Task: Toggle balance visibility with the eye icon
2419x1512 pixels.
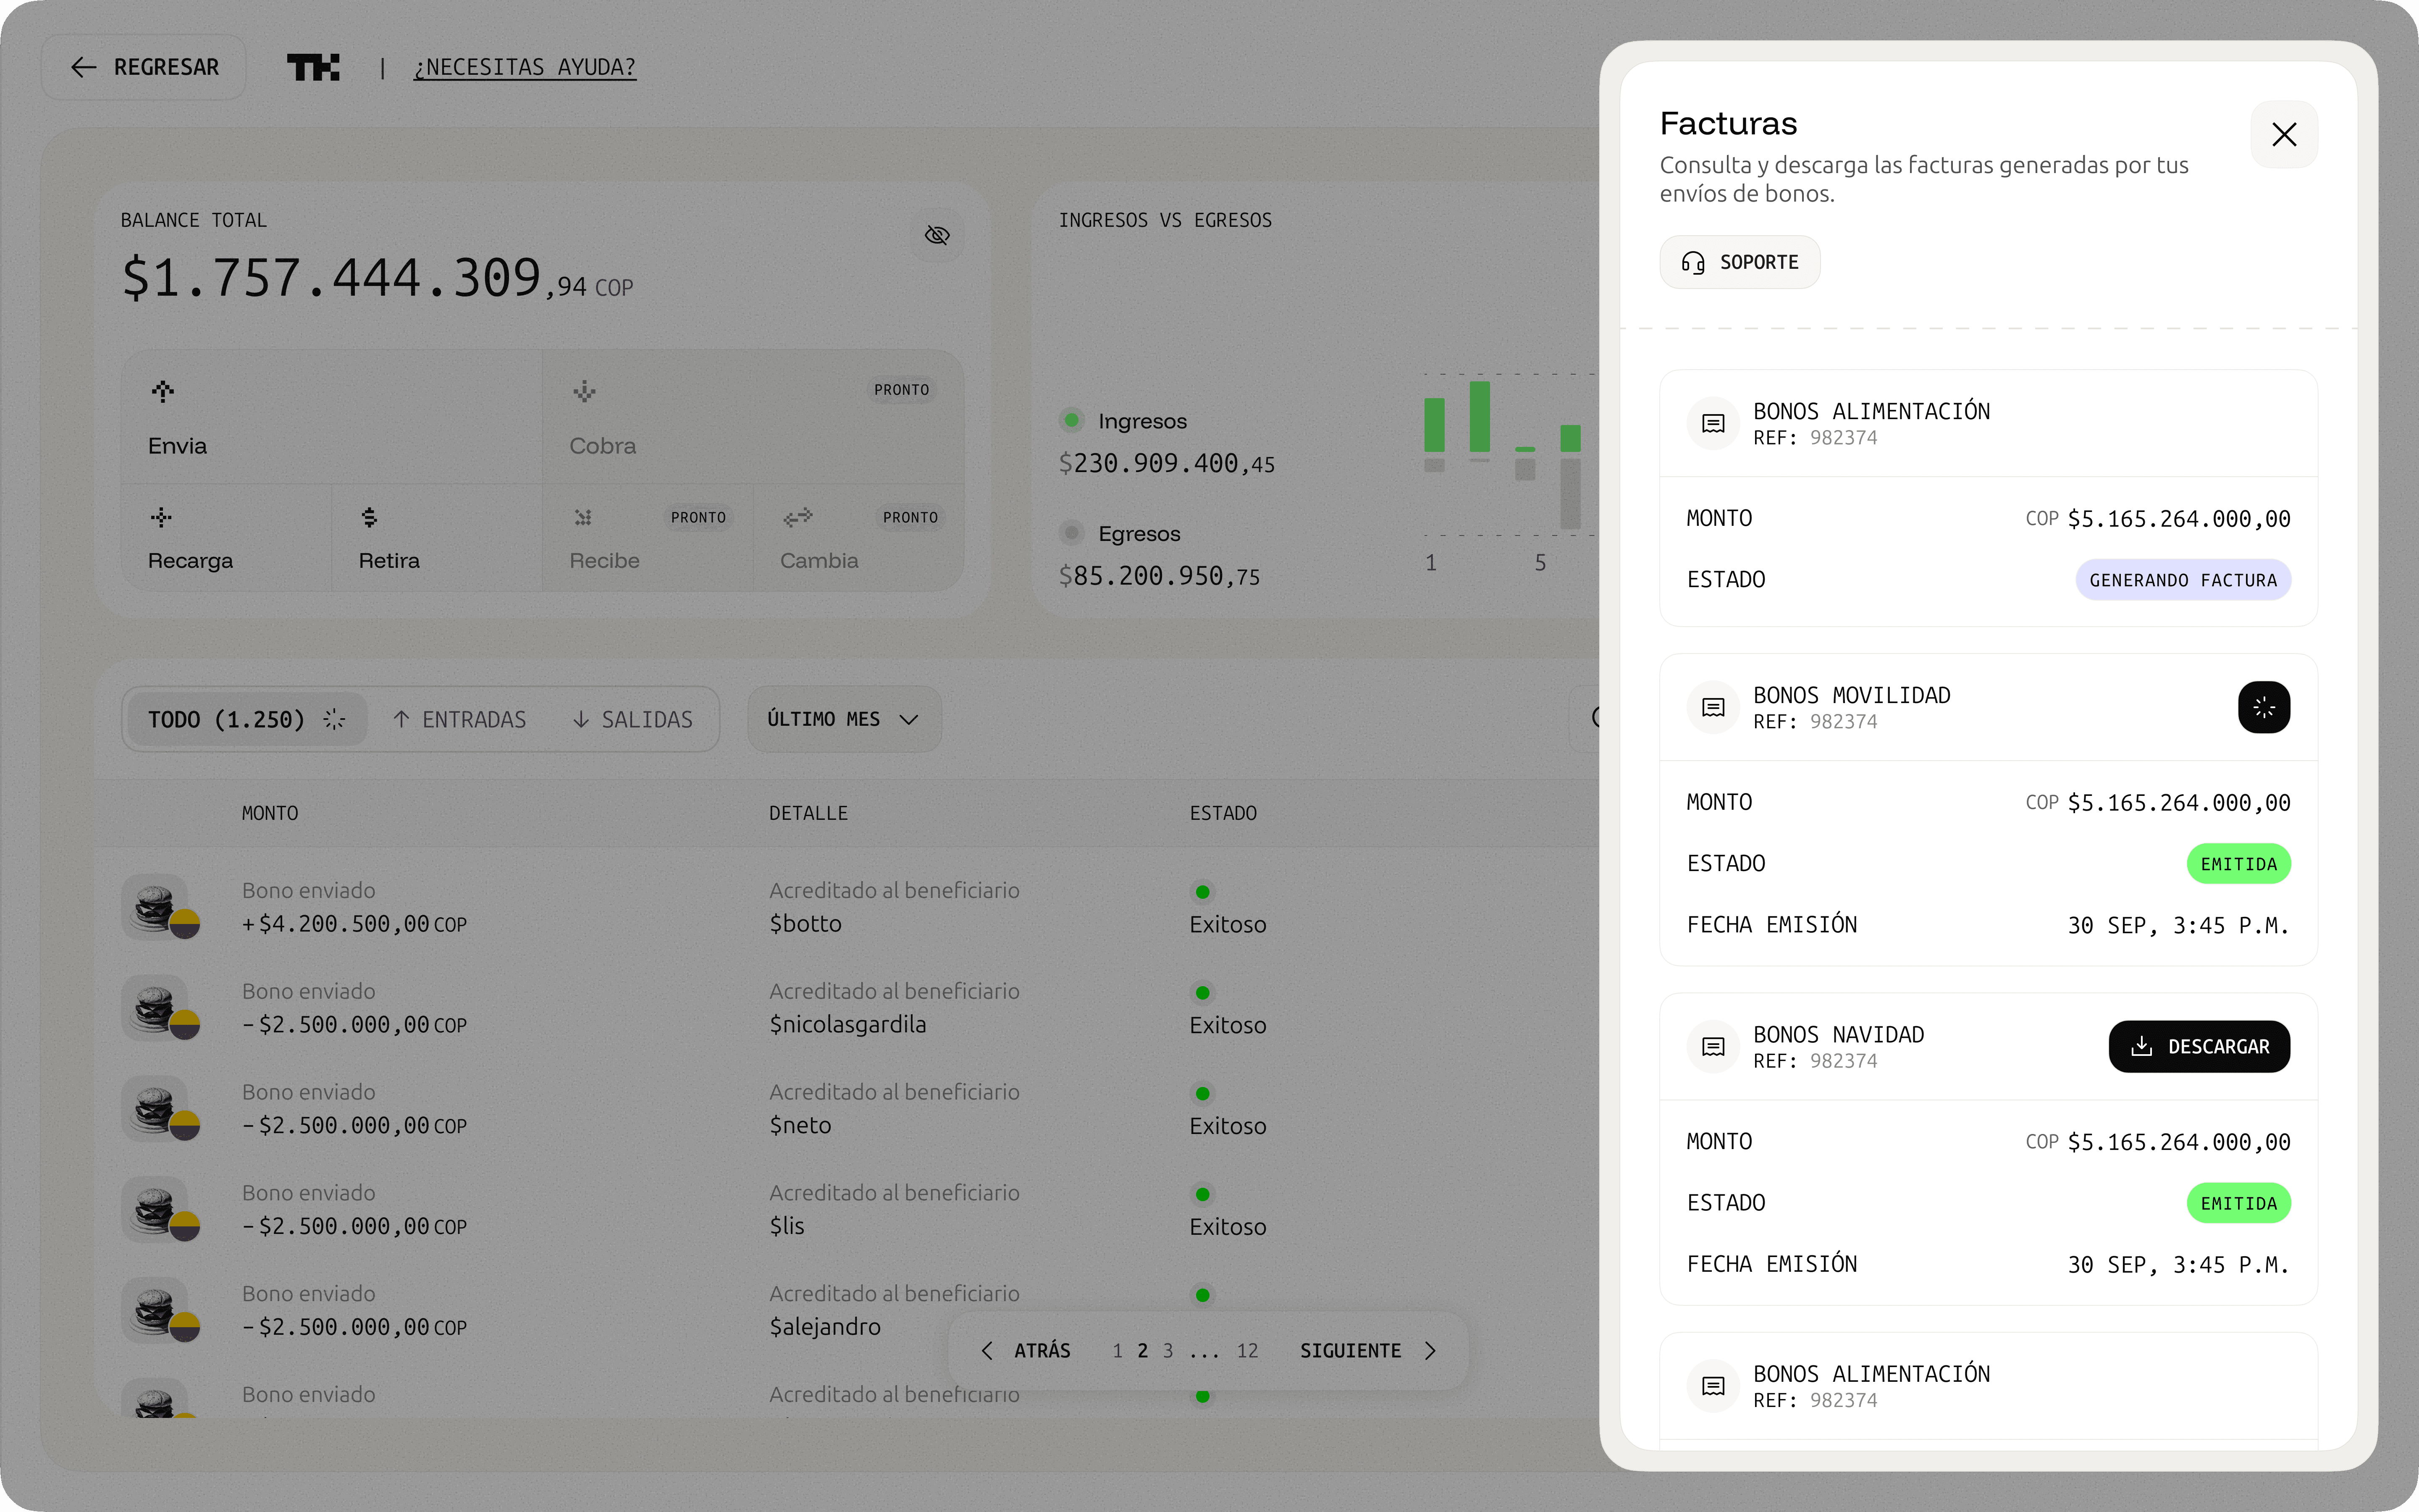Action: 937,235
